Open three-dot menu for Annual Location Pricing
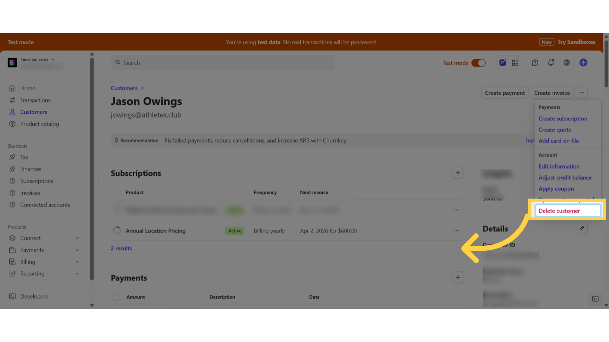 (456, 231)
